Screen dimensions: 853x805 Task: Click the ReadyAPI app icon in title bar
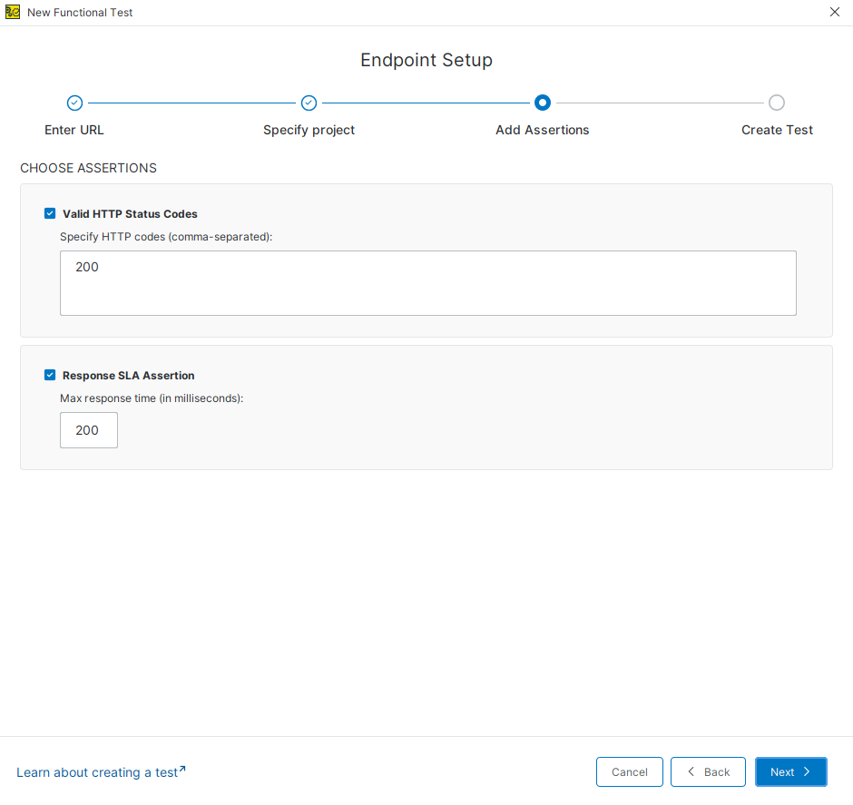[13, 12]
